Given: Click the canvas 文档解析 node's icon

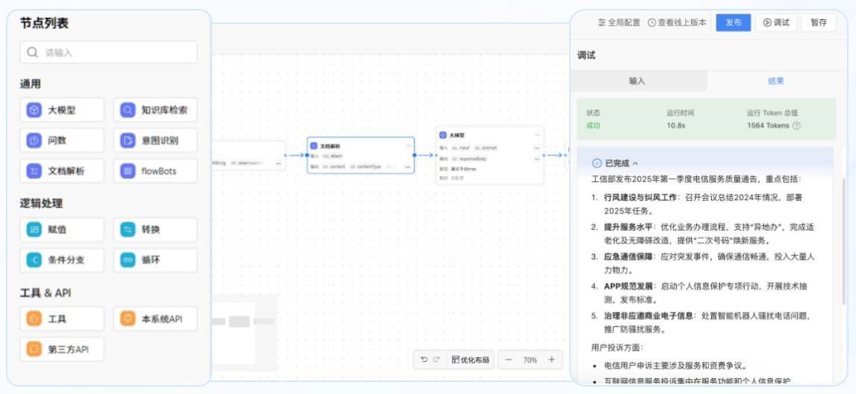Looking at the screenshot, I should (x=314, y=146).
